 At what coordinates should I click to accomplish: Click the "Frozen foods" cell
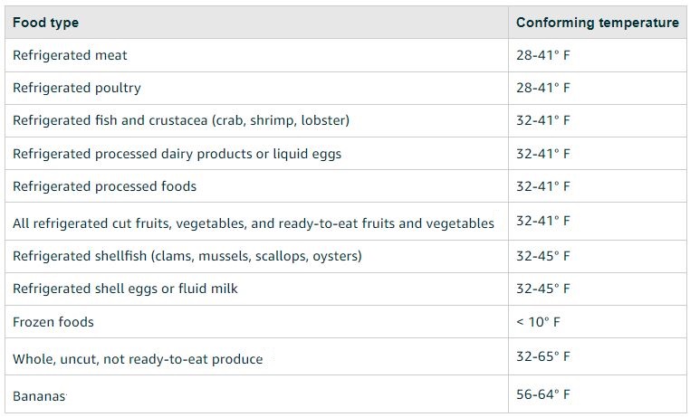pyautogui.click(x=53, y=322)
